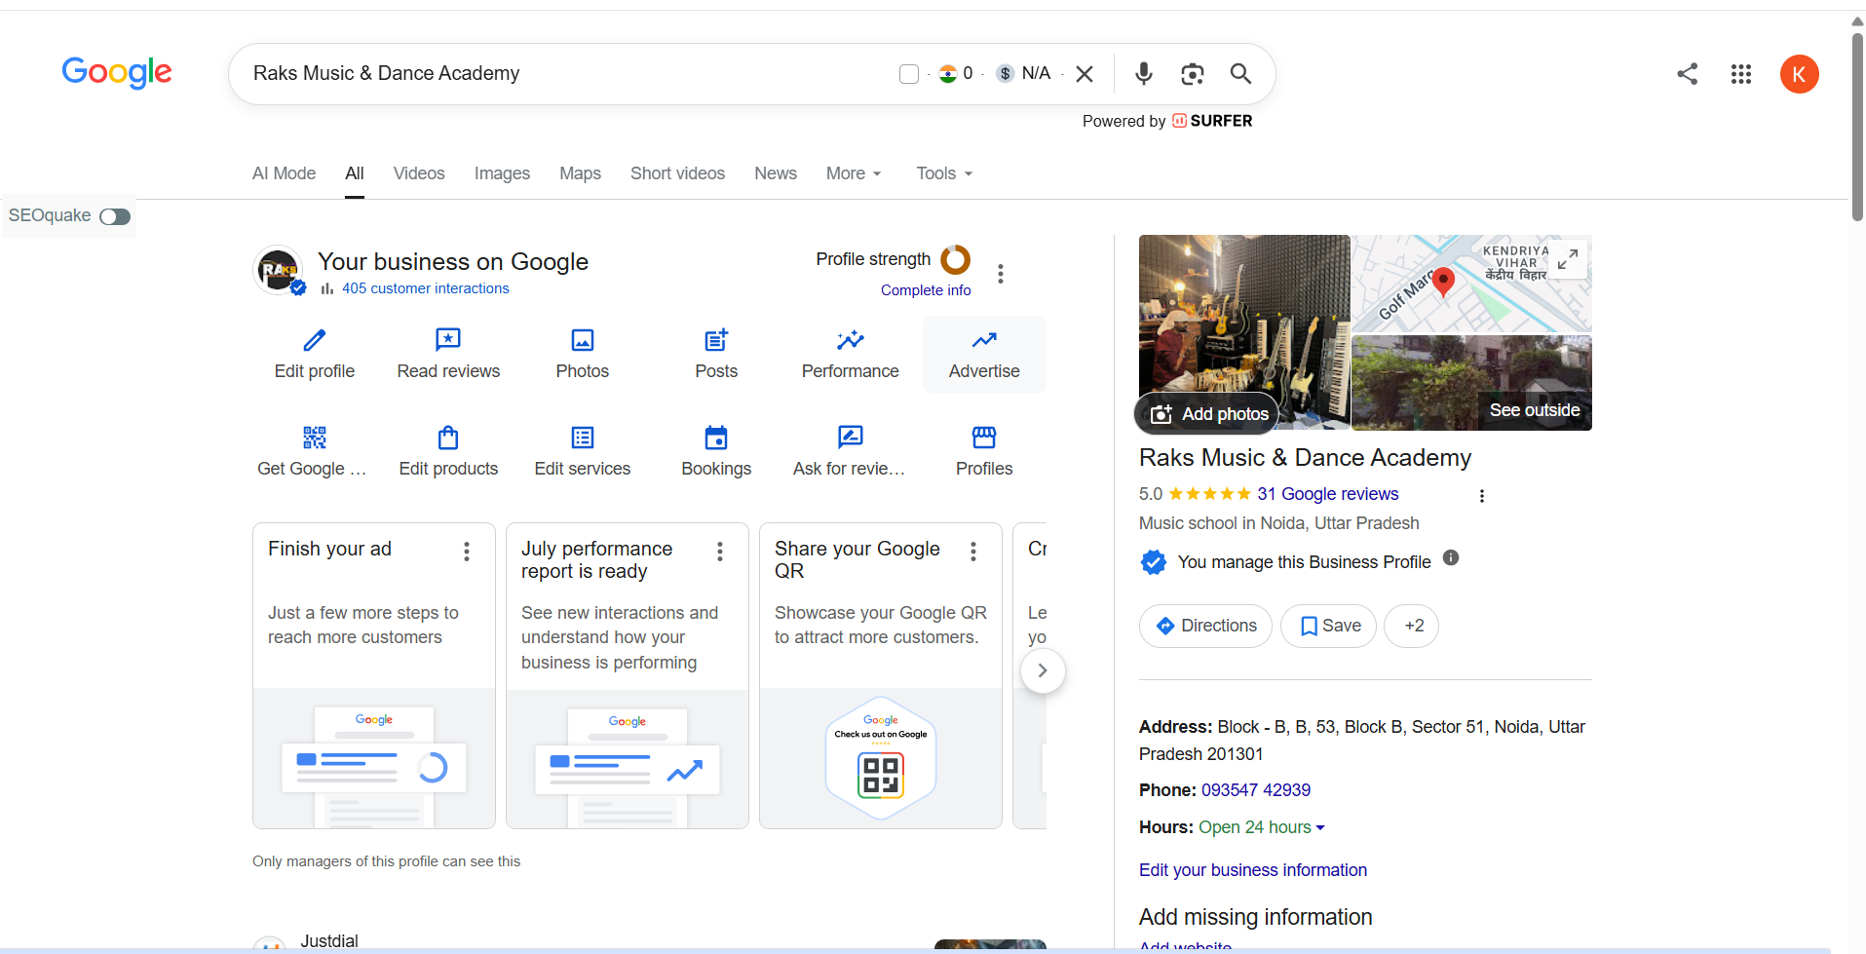The height and width of the screenshot is (954, 1866).
Task: Click the SURFER logo link
Action: click(1212, 121)
